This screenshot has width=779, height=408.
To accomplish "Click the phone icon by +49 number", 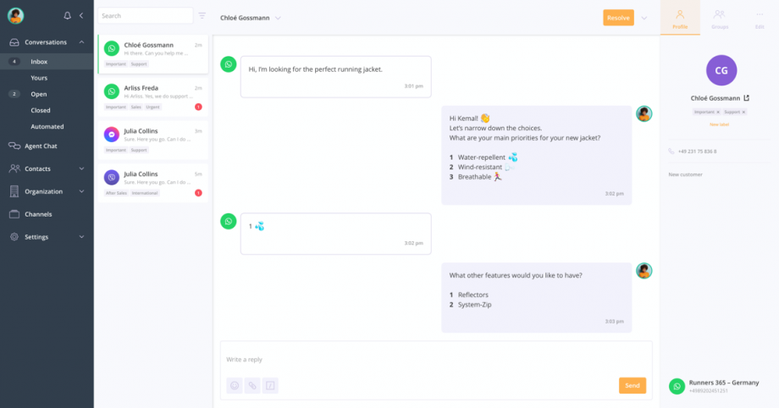I will click(x=671, y=152).
